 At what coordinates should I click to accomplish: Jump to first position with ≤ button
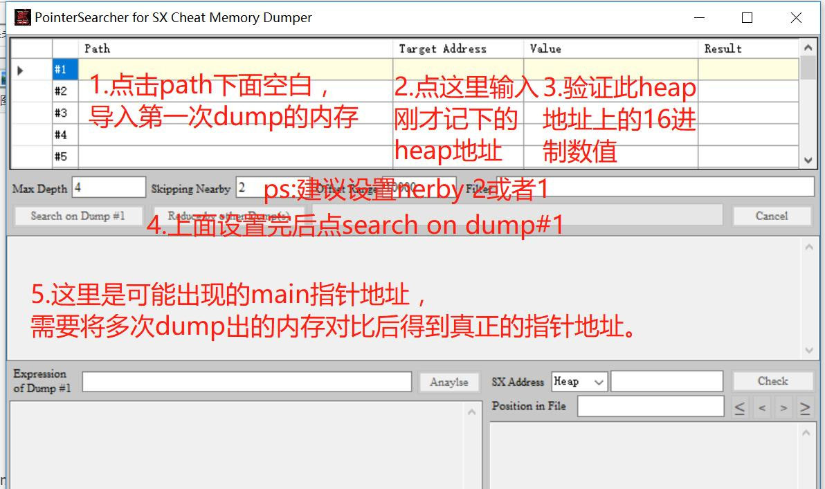740,407
